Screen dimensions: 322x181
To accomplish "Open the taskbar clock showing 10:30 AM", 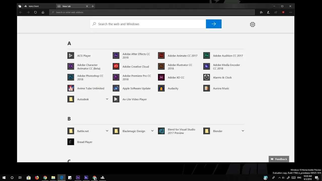I will pos(308,178).
